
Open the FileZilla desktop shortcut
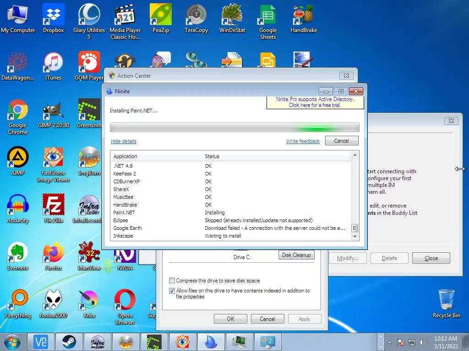[x=53, y=208]
